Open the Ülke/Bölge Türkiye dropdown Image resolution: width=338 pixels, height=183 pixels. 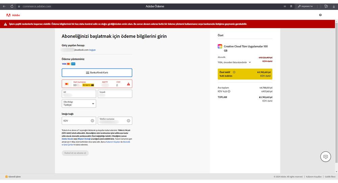(79, 104)
